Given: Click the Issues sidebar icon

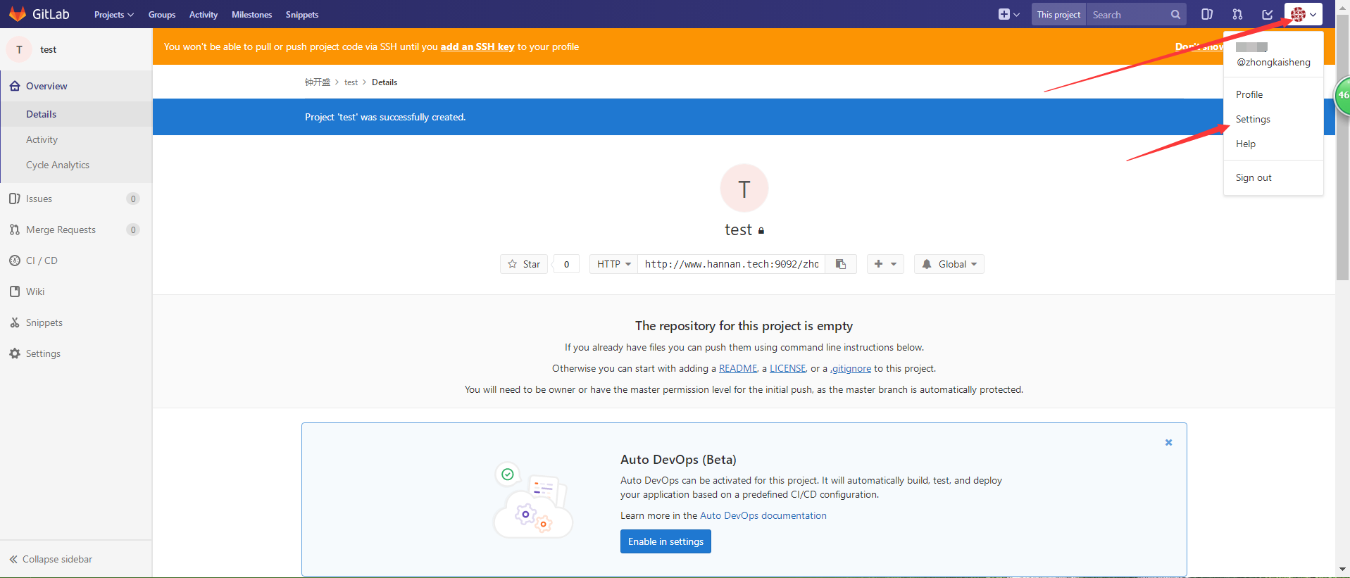Looking at the screenshot, I should (x=15, y=199).
